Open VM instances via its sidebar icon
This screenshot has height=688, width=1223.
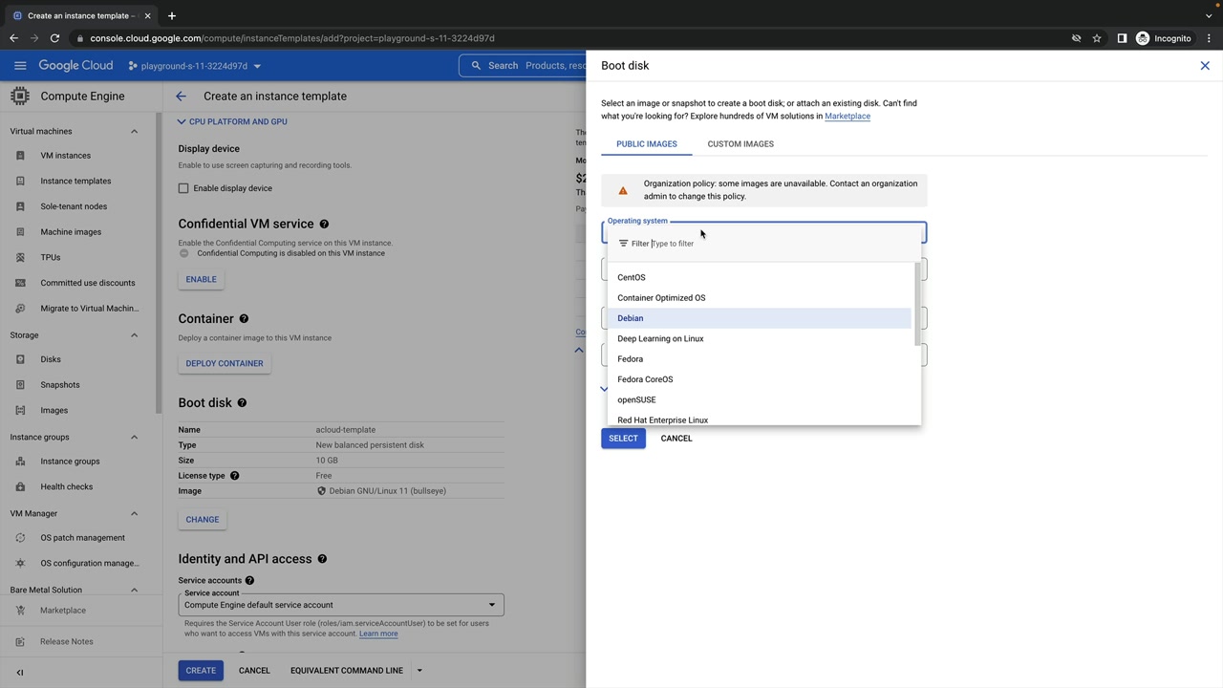[20, 156]
